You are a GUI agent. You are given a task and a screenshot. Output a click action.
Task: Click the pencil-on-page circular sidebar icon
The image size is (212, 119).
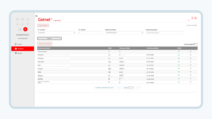click(28, 24)
